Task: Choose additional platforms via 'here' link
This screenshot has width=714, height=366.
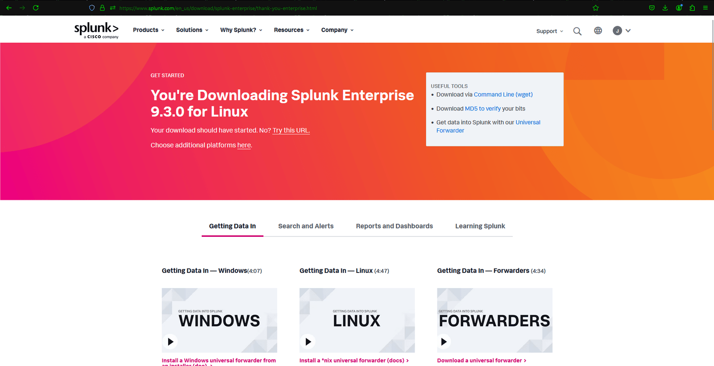Action: (244, 145)
